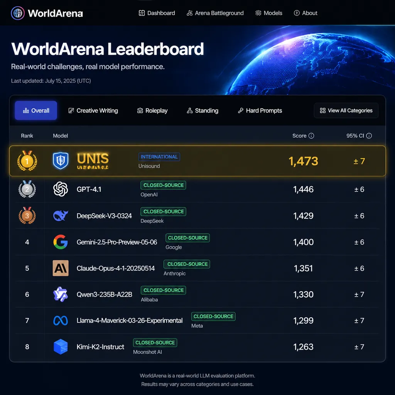Image resolution: width=395 pixels, height=395 pixels.
Task: Click the Anthropic vendor label
Action: click(175, 273)
